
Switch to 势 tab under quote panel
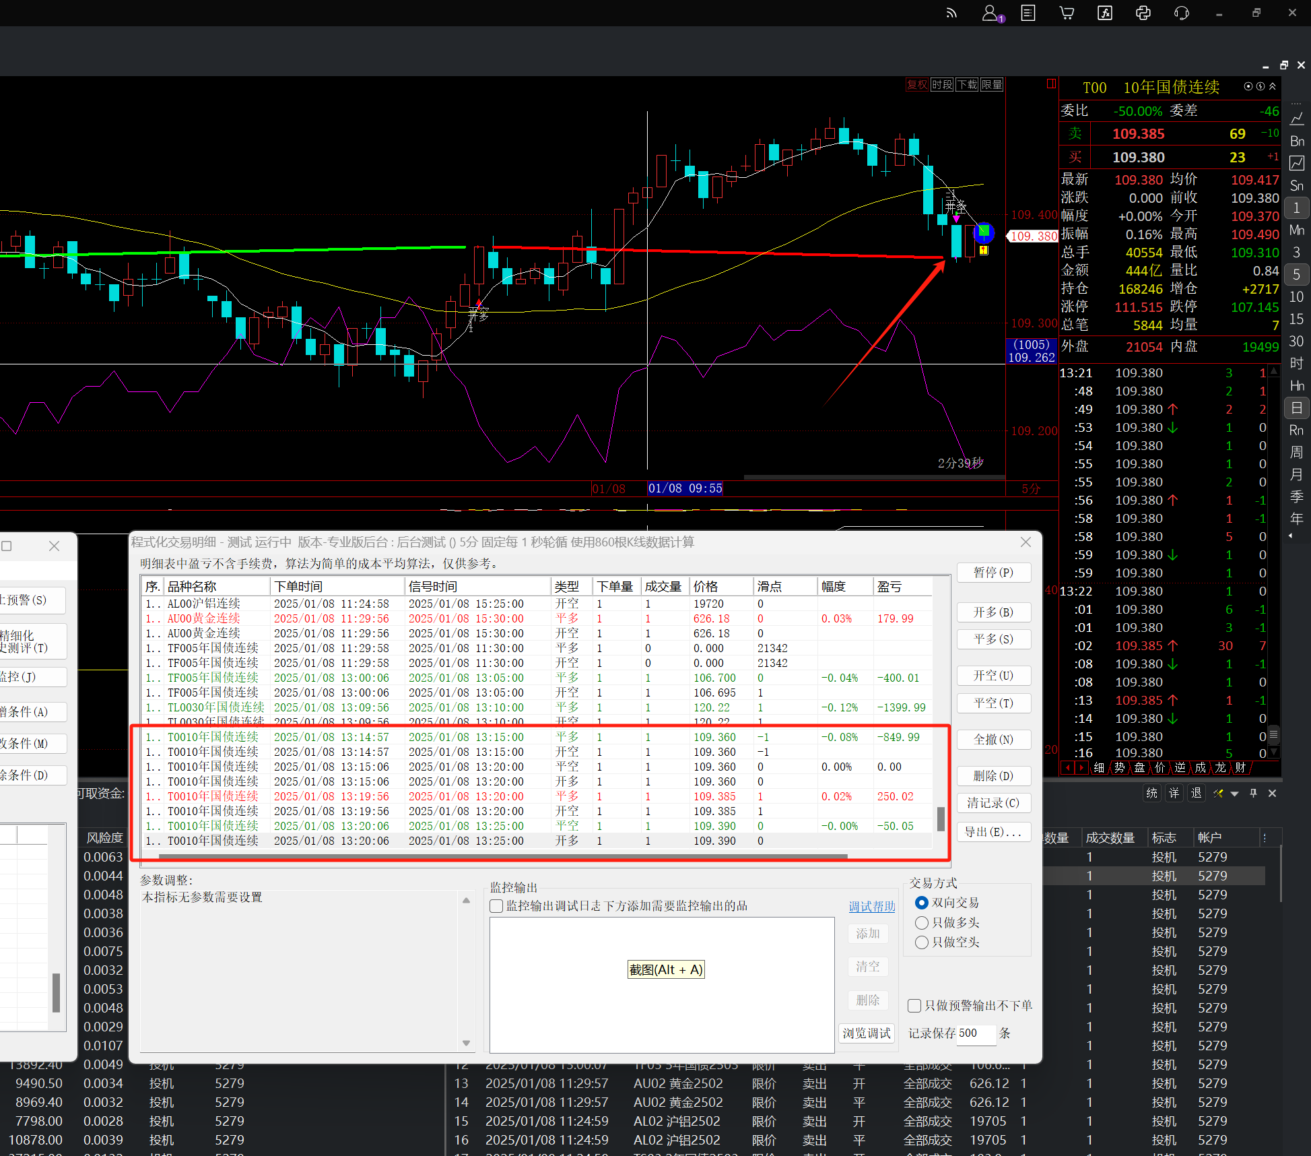pos(1120,768)
